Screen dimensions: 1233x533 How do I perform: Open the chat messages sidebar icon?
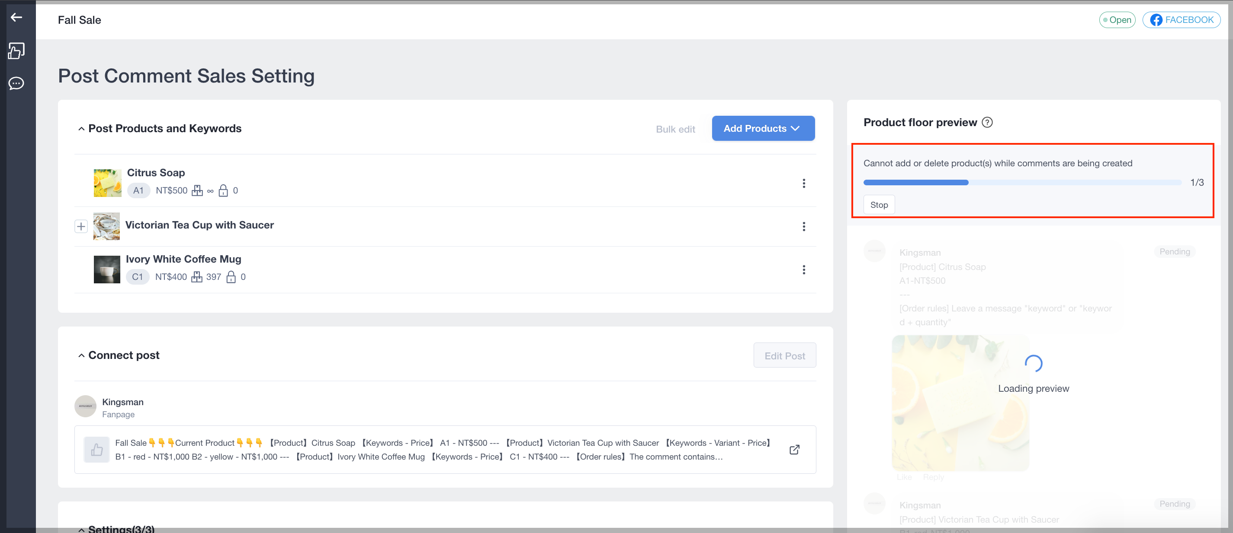coord(17,84)
